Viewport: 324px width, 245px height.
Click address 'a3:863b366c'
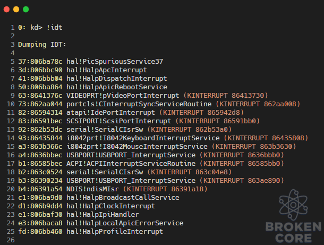(x=40, y=147)
